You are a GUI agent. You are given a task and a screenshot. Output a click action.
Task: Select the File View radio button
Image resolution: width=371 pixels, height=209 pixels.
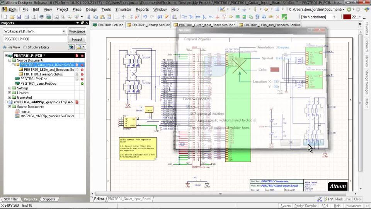pyautogui.click(x=5, y=47)
